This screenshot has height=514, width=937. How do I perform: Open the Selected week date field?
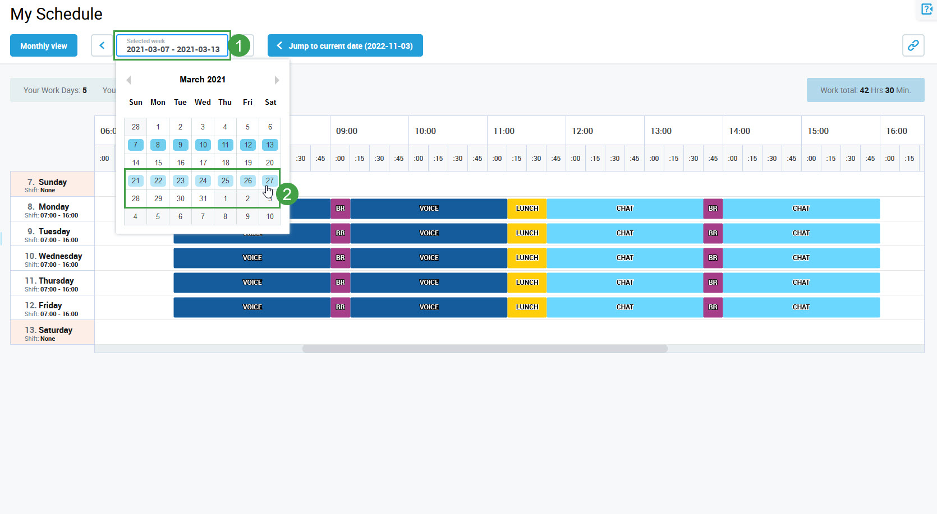tap(173, 45)
